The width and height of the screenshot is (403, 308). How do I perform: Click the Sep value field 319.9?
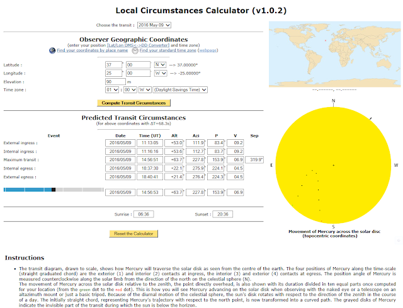(254, 159)
